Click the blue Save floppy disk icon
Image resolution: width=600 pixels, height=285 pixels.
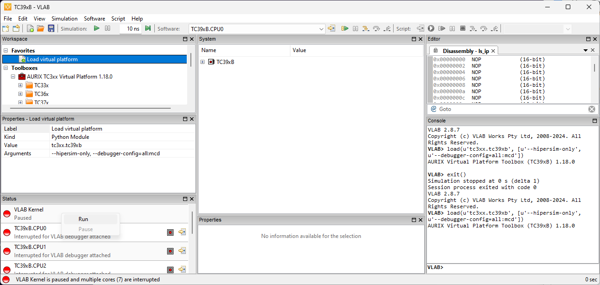[x=51, y=28]
